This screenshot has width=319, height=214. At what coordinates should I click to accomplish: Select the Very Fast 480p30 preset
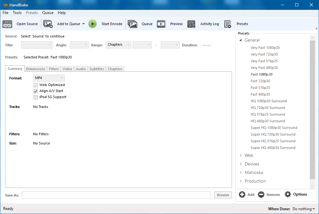[x=264, y=68]
